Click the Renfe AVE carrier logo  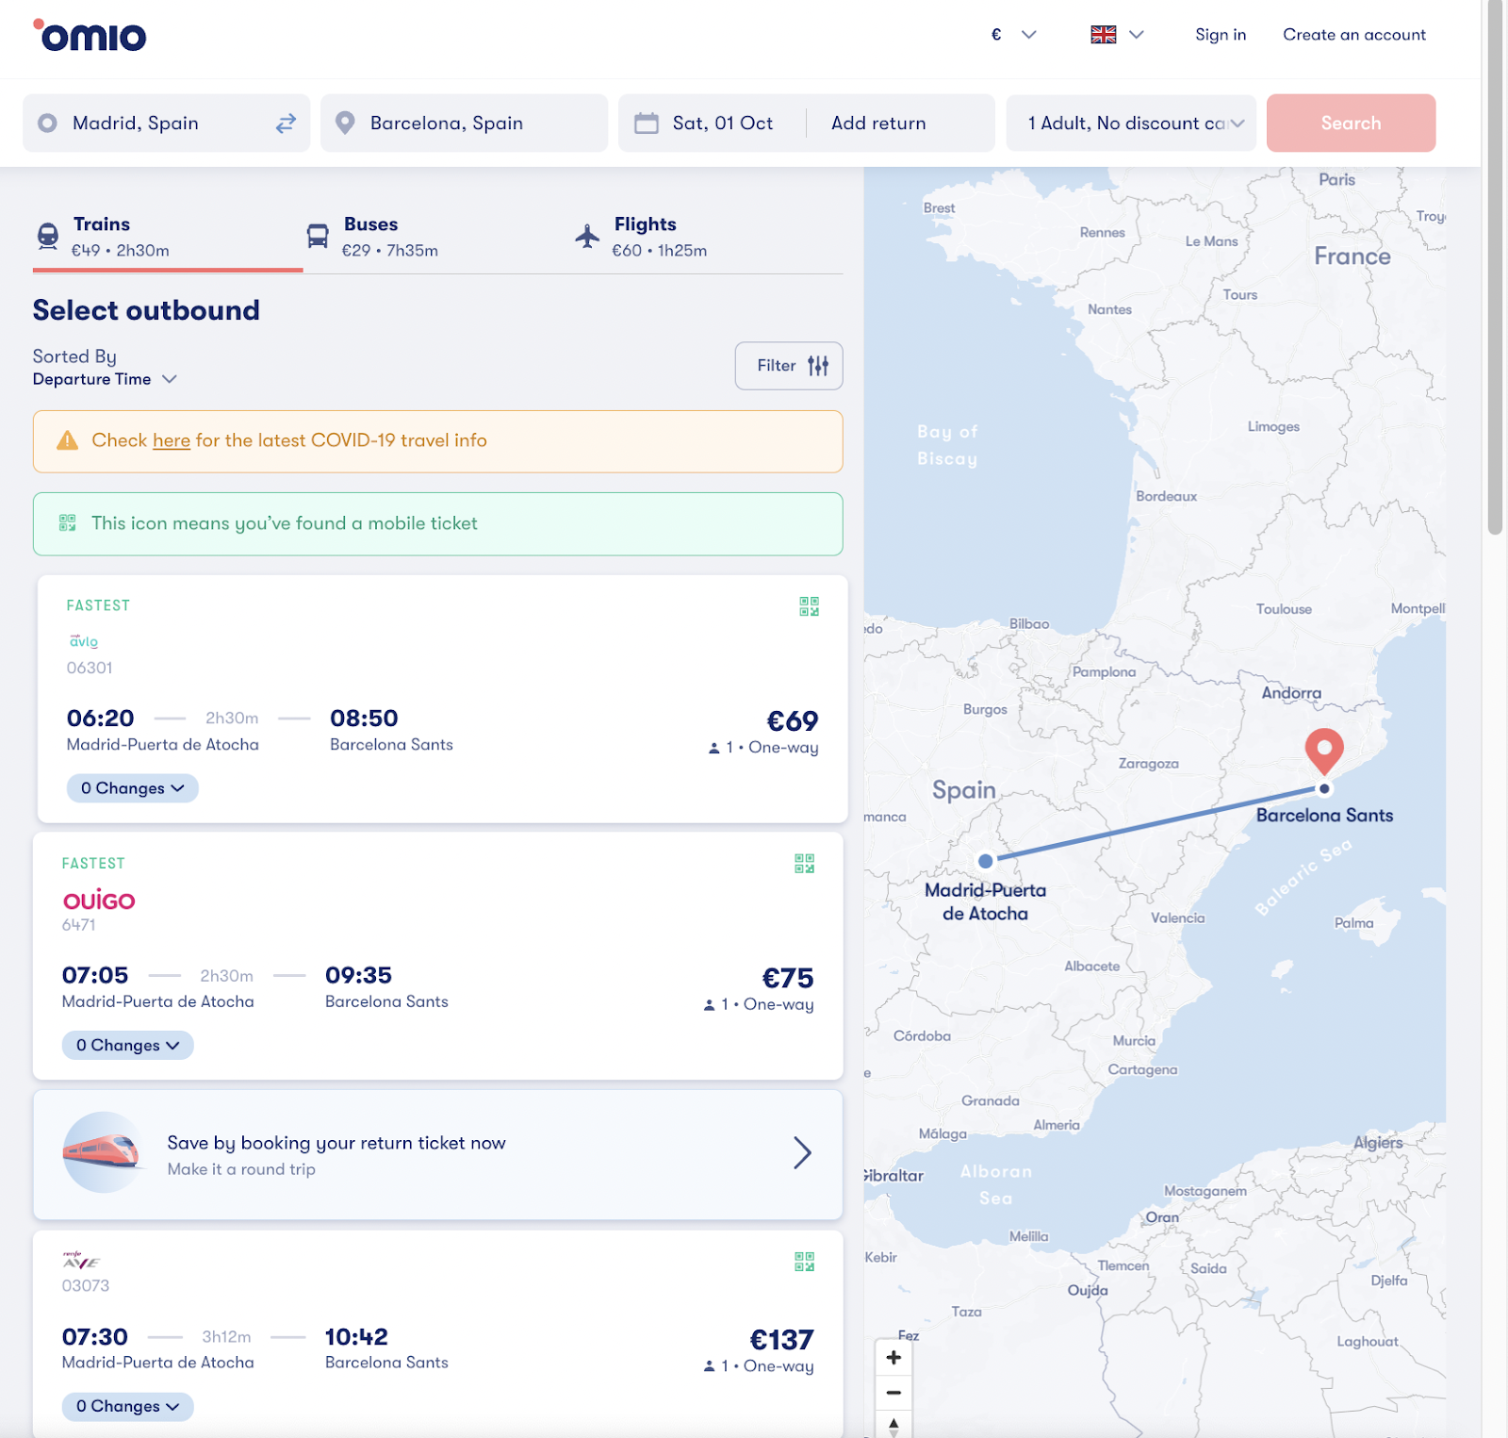81,1261
